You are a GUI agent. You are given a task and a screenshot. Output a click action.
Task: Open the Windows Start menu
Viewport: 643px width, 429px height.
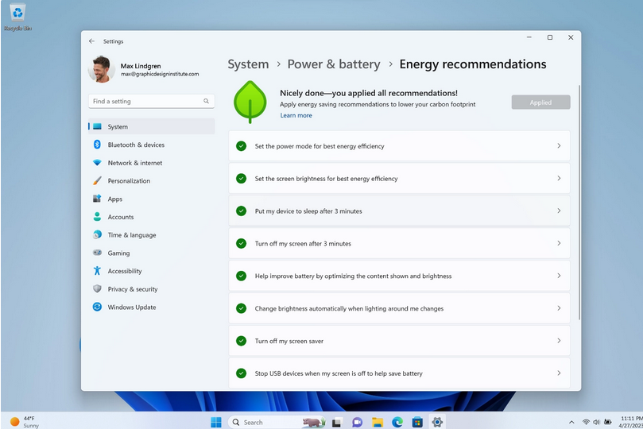[x=215, y=422]
